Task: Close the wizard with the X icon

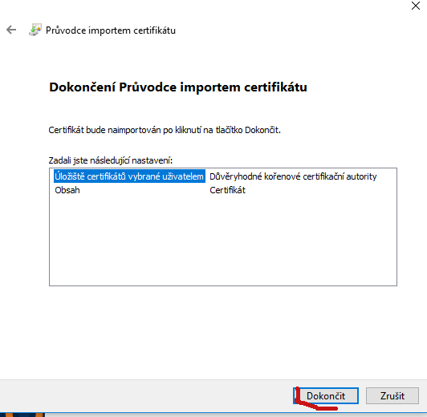Action: coord(415,6)
